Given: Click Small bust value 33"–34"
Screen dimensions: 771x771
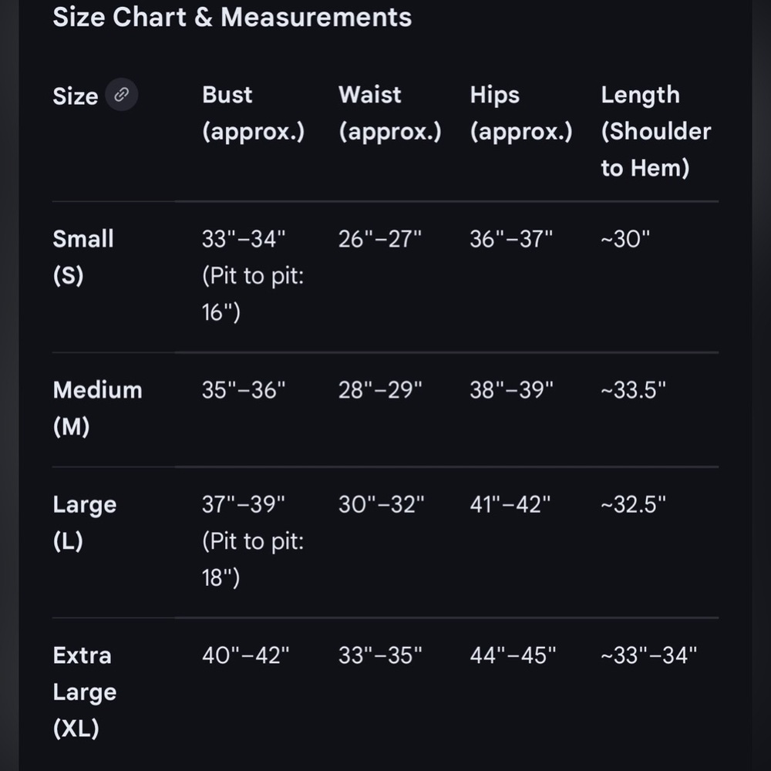Looking at the screenshot, I should pos(244,240).
